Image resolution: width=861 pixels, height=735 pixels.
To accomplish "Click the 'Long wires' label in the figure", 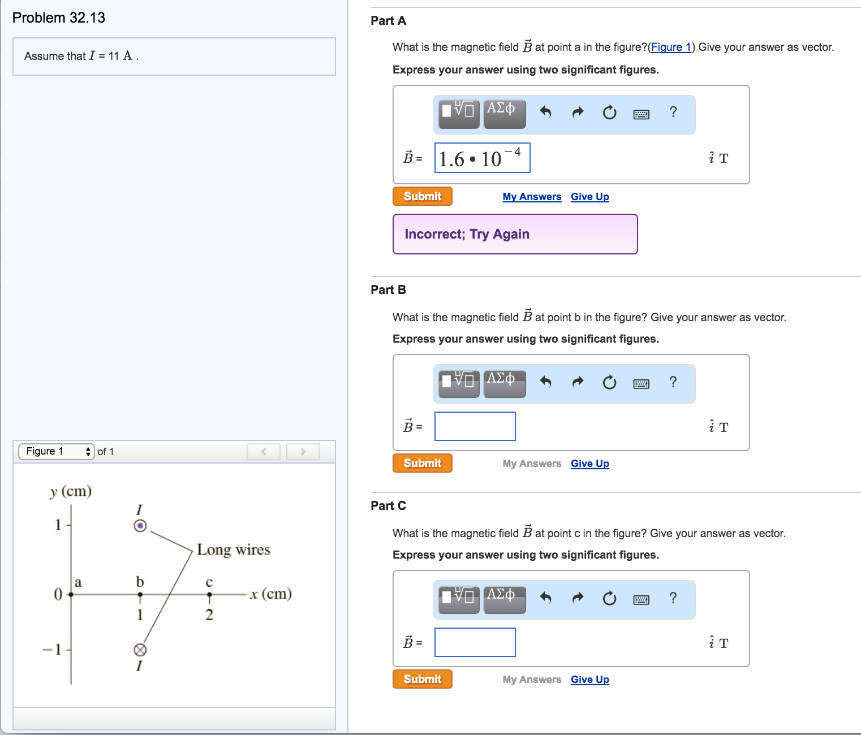I will coord(234,550).
